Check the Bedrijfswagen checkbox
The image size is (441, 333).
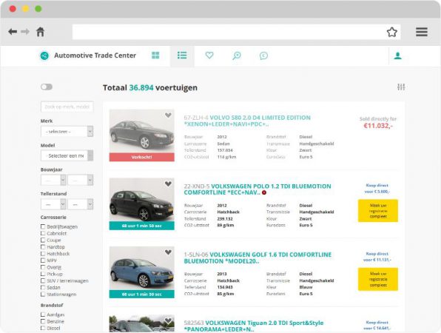click(43, 226)
